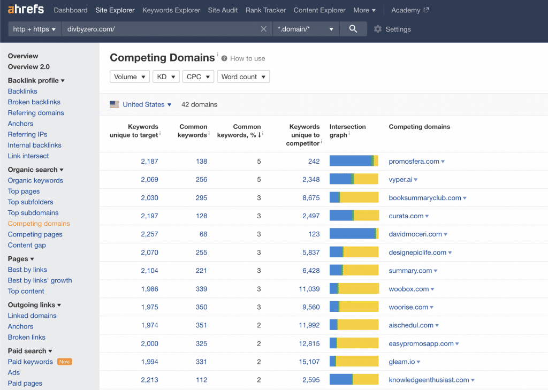Collapse the Paid search section
This screenshot has width=548, height=390.
30,350
